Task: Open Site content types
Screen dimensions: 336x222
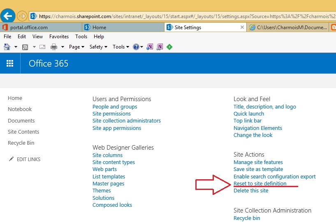Action: pyautogui.click(x=114, y=162)
